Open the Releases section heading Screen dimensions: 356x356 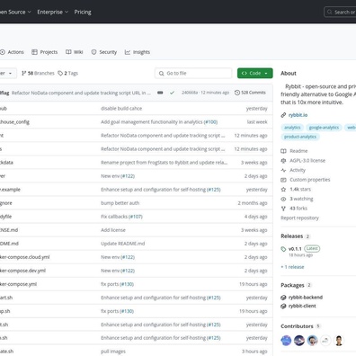[292, 236]
